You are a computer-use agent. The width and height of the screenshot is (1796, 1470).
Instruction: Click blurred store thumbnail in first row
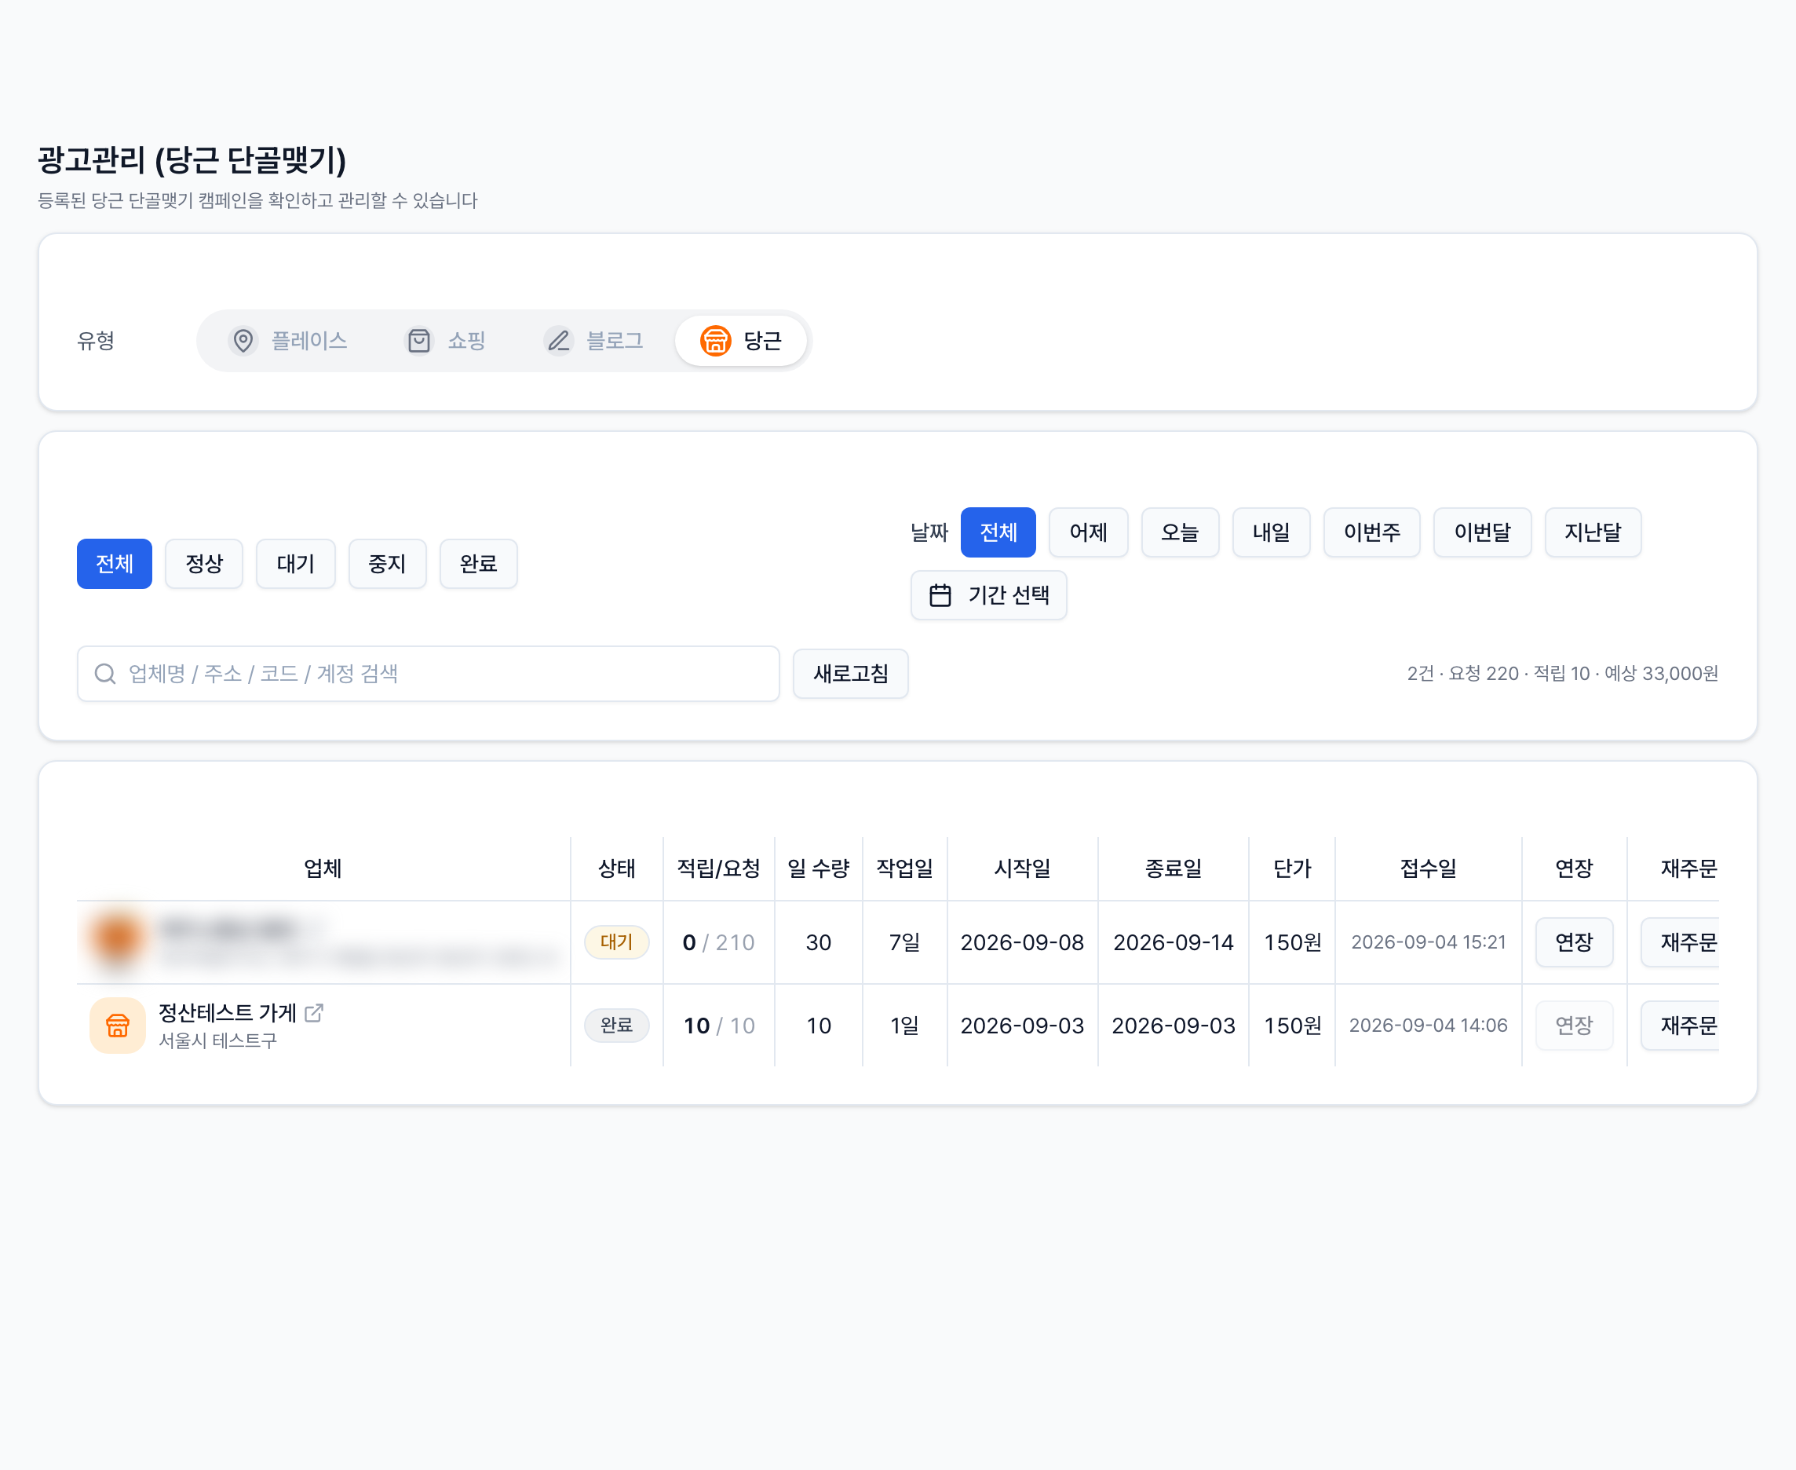click(x=118, y=942)
